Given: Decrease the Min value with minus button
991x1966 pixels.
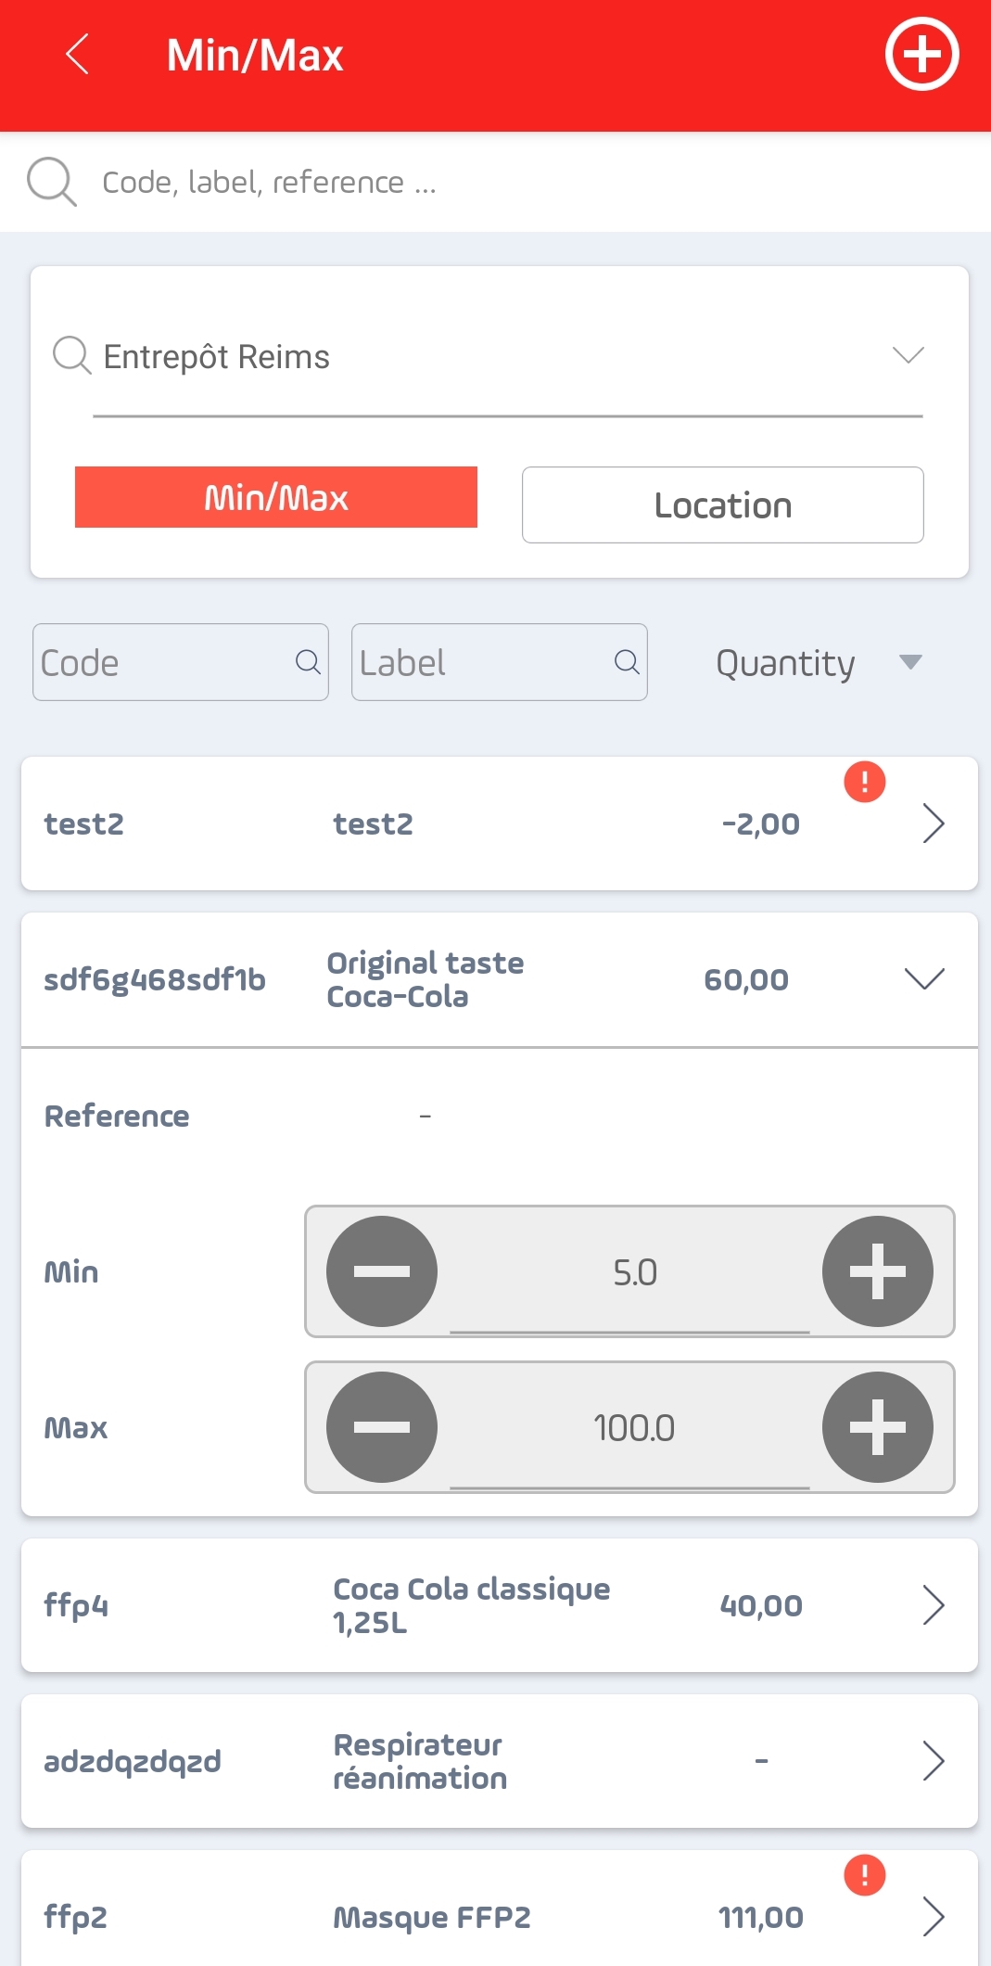Looking at the screenshot, I should 381,1270.
